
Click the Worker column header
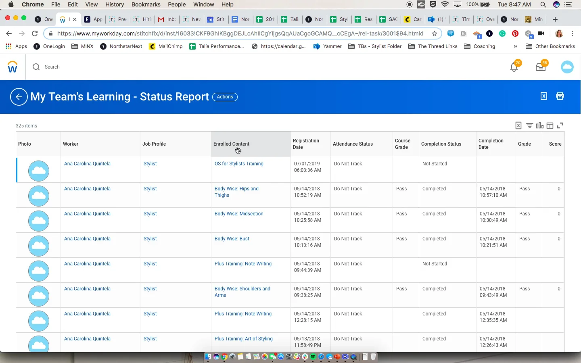(100, 144)
